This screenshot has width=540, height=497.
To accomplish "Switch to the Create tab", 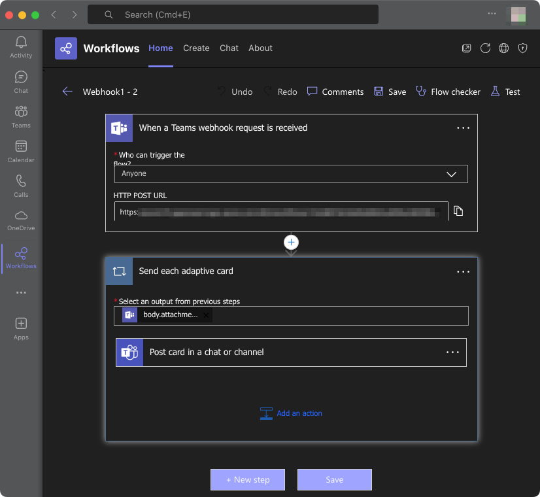I will tap(196, 48).
